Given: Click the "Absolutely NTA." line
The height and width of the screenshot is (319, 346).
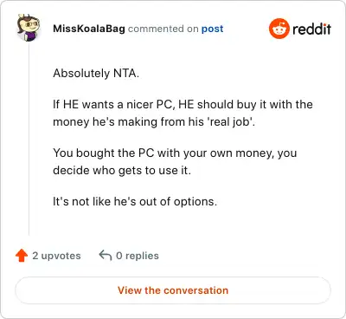Looking at the screenshot, I should 96,74.
